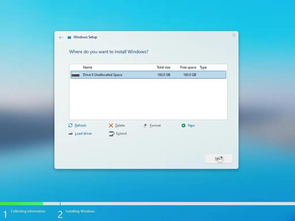Click the Extend link

click(x=121, y=134)
